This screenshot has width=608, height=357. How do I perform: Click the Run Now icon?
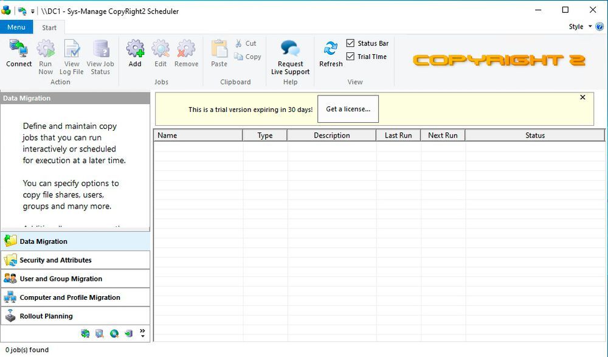click(x=46, y=55)
